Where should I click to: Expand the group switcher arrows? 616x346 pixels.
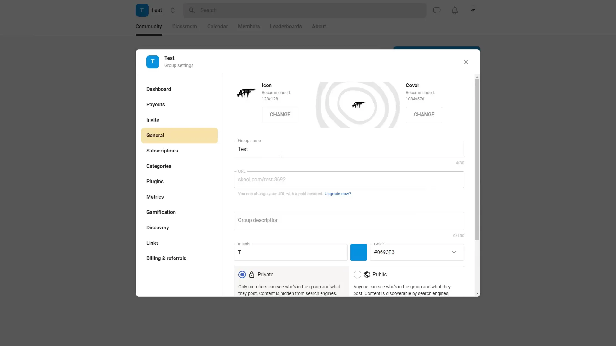[173, 10]
